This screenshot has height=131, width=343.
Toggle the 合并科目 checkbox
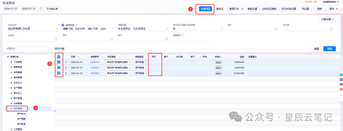(x=63, y=25)
